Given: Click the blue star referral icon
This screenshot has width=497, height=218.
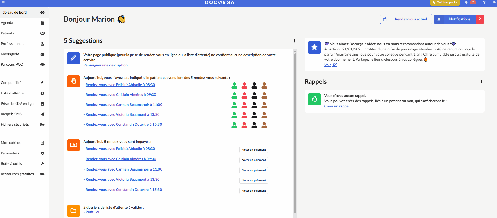Looking at the screenshot, I should [x=314, y=47].
